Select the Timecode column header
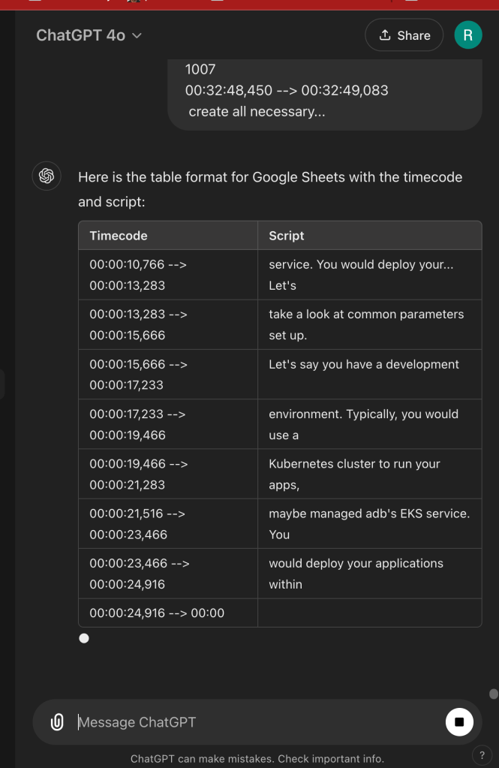Viewport: 499px width, 768px height. tap(168, 236)
